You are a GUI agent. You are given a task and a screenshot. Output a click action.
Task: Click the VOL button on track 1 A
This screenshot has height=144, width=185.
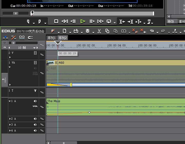click(35, 106)
